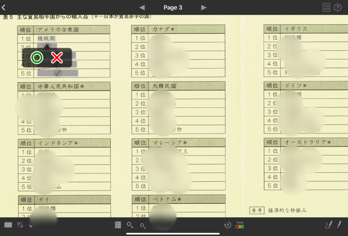Toggle the 2位 masked answer in アメリカ合衆国
Viewport: 348px width, 236px height.
pyautogui.click(x=47, y=46)
